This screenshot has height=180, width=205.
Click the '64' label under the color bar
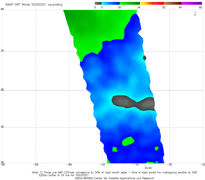(180, 7)
